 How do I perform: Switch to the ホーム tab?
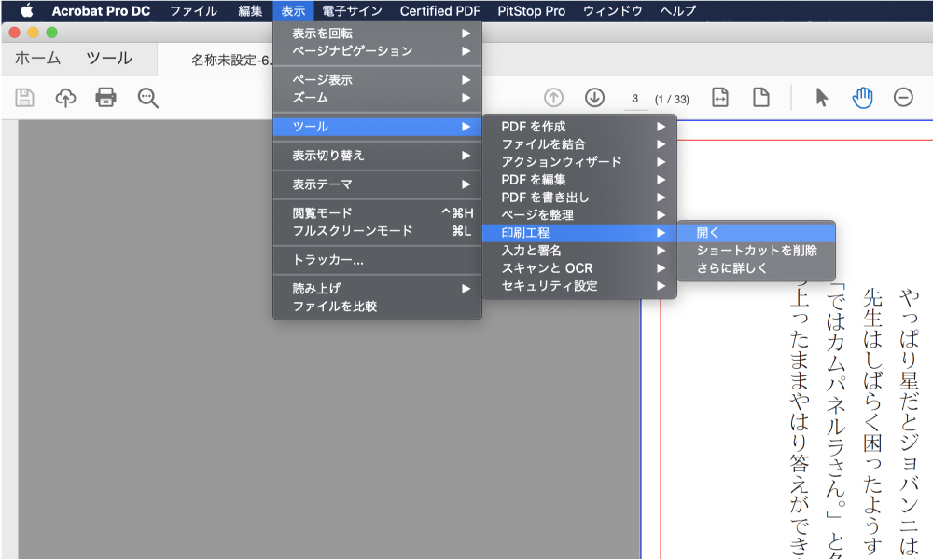pyautogui.click(x=37, y=58)
